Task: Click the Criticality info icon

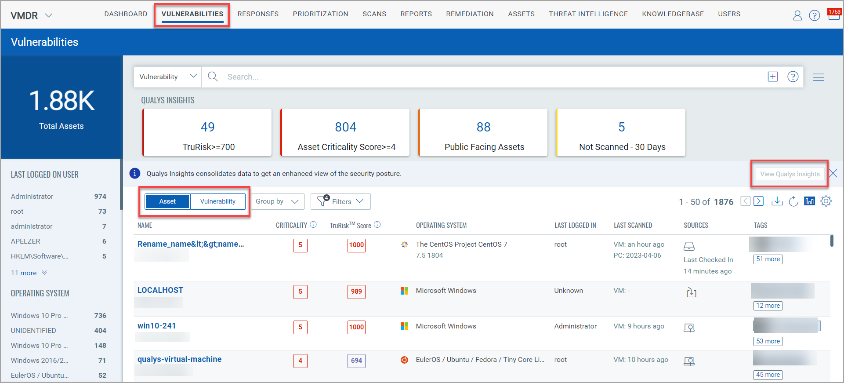Action: coord(313,224)
